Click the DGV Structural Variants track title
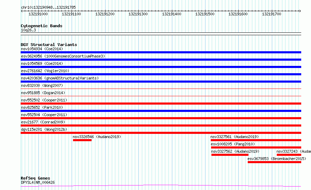The width and height of the screenshot is (311, 190). (x=49, y=45)
